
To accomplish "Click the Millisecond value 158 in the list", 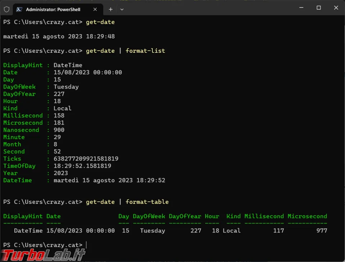I will [59, 116].
